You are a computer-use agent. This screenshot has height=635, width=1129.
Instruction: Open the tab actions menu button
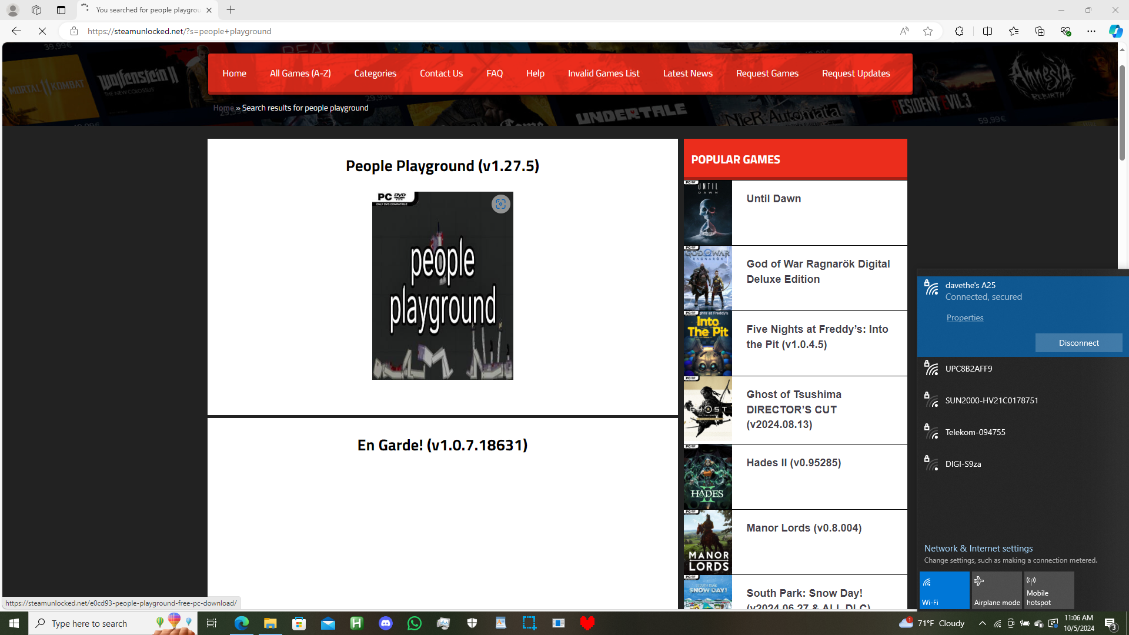point(61,10)
